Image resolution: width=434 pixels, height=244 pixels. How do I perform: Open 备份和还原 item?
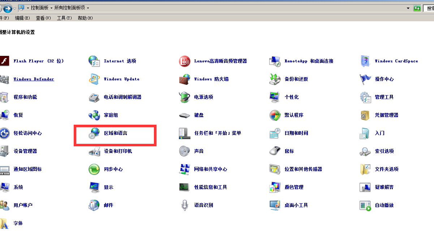[289, 79]
